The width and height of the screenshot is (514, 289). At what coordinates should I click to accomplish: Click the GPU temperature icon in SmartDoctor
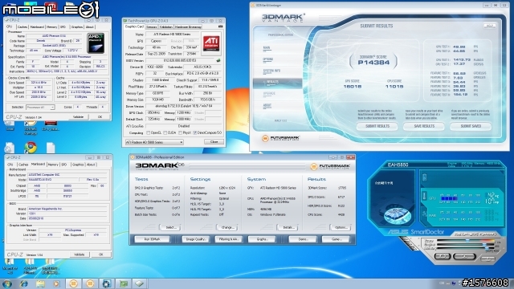[424, 196]
